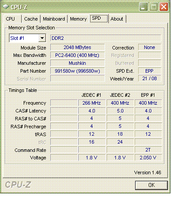This screenshot has width=171, height=197.
Task: Click the DDR2 memory type field
Action: tap(105, 38)
